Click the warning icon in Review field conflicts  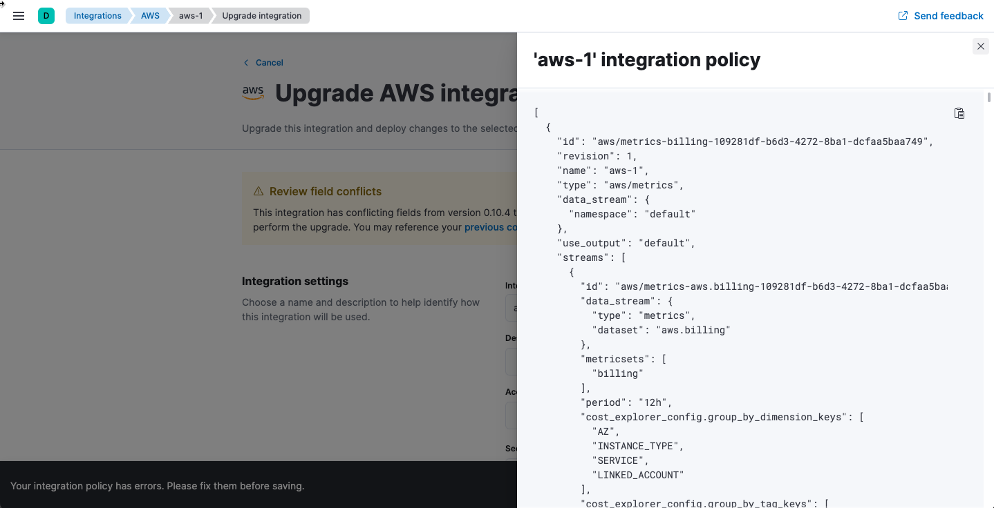(x=259, y=191)
